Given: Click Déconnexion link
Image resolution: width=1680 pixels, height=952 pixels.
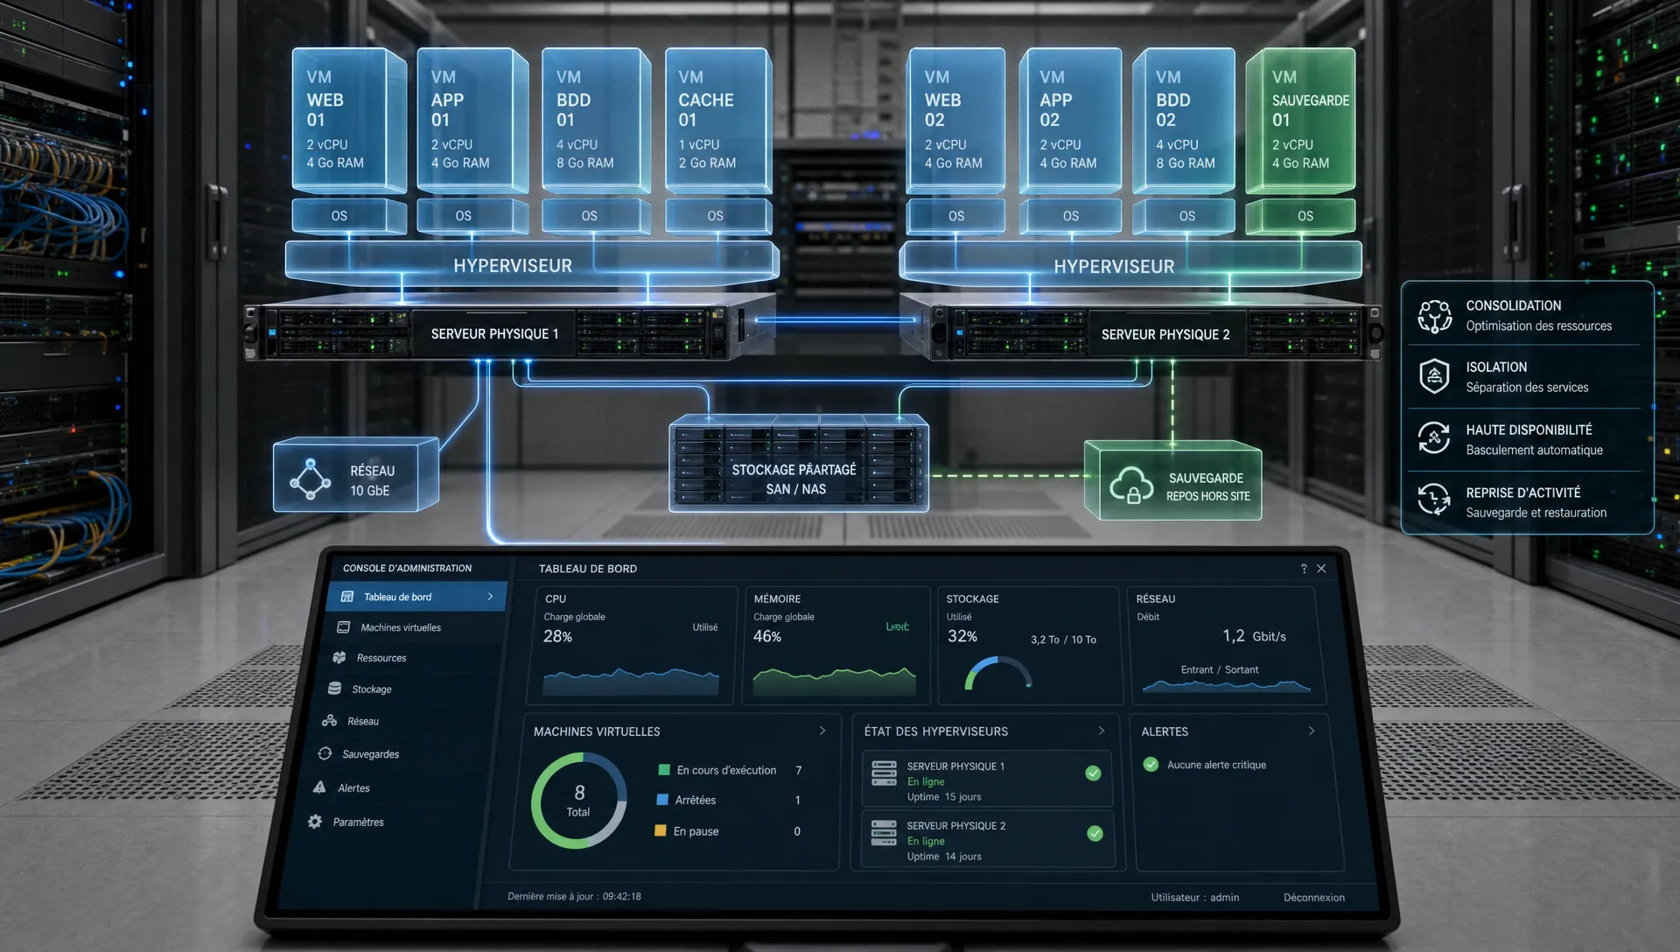Looking at the screenshot, I should tap(1313, 898).
